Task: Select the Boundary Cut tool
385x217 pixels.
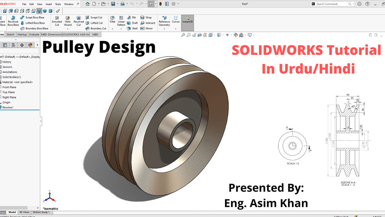Action: pyautogui.click(x=96, y=29)
